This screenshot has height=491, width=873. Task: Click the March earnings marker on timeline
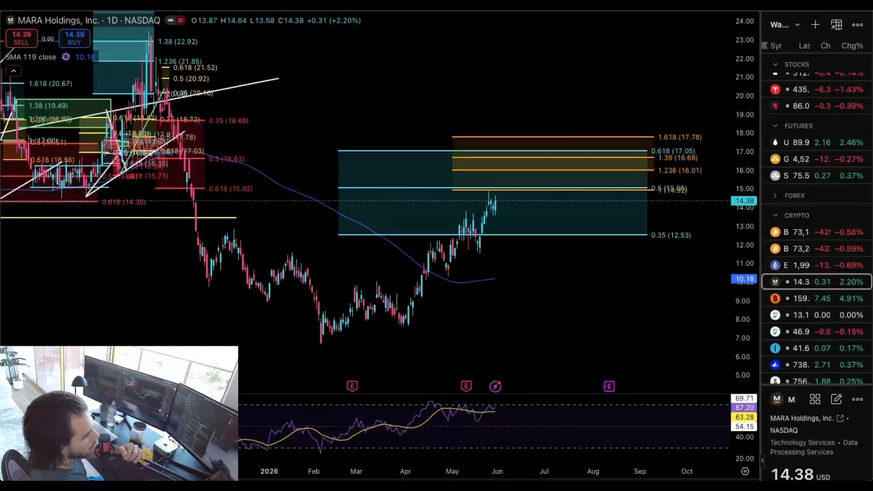coord(352,386)
